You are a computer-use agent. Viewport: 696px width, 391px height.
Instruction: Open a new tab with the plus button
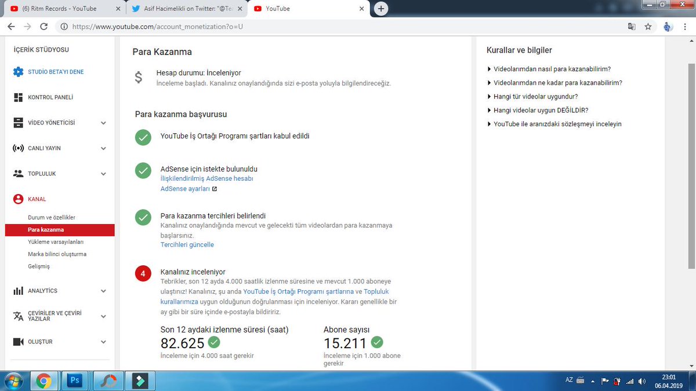[x=381, y=9]
